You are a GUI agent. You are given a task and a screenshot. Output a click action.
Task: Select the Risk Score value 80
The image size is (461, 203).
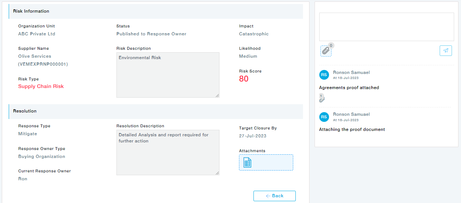pos(244,79)
